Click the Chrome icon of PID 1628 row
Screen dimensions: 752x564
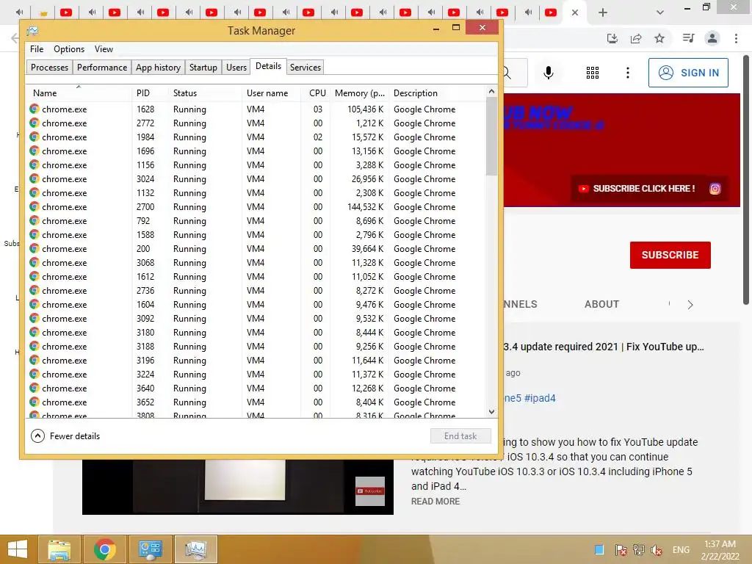[x=34, y=109]
